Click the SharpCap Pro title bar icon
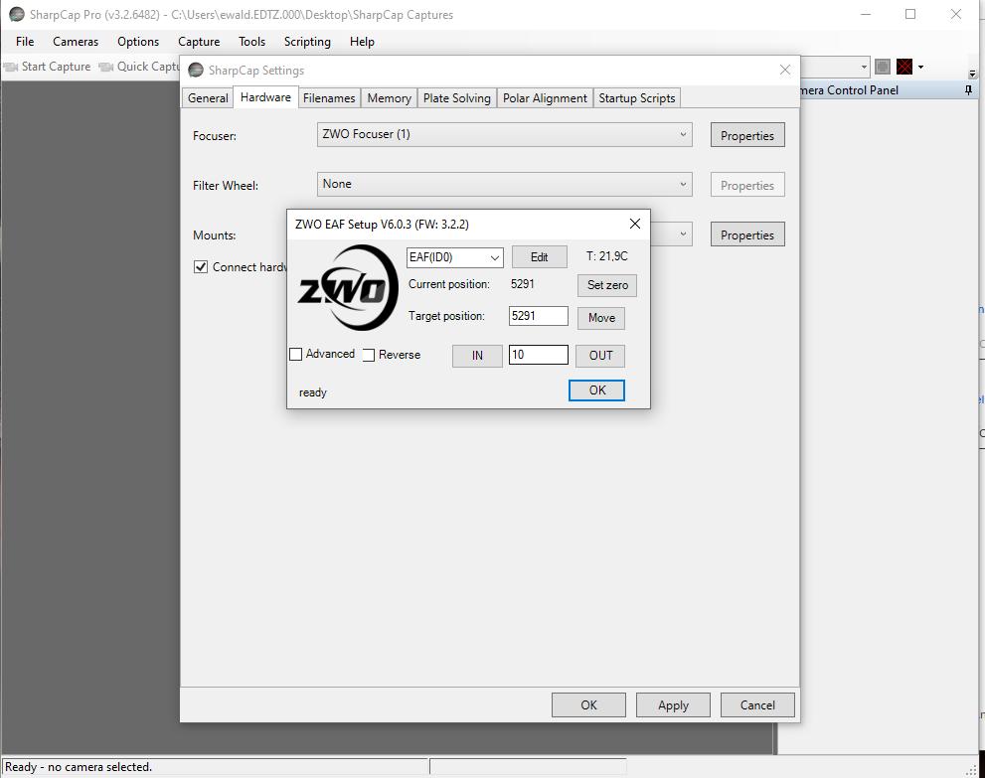 16,15
